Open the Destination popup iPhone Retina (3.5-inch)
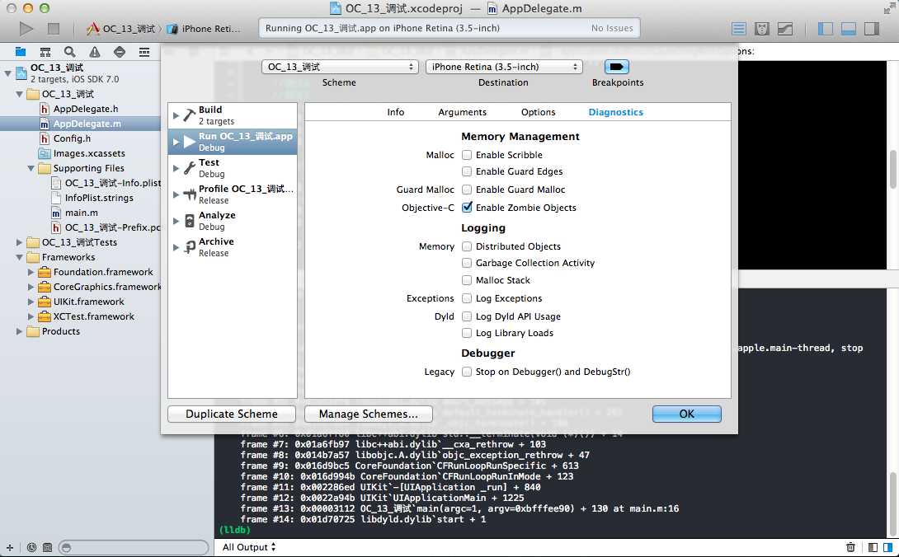This screenshot has height=557, width=899. (504, 67)
